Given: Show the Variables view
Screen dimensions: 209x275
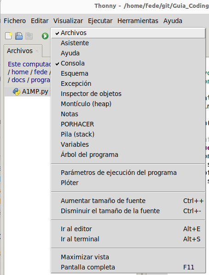Looking at the screenshot, I should coord(128,144).
